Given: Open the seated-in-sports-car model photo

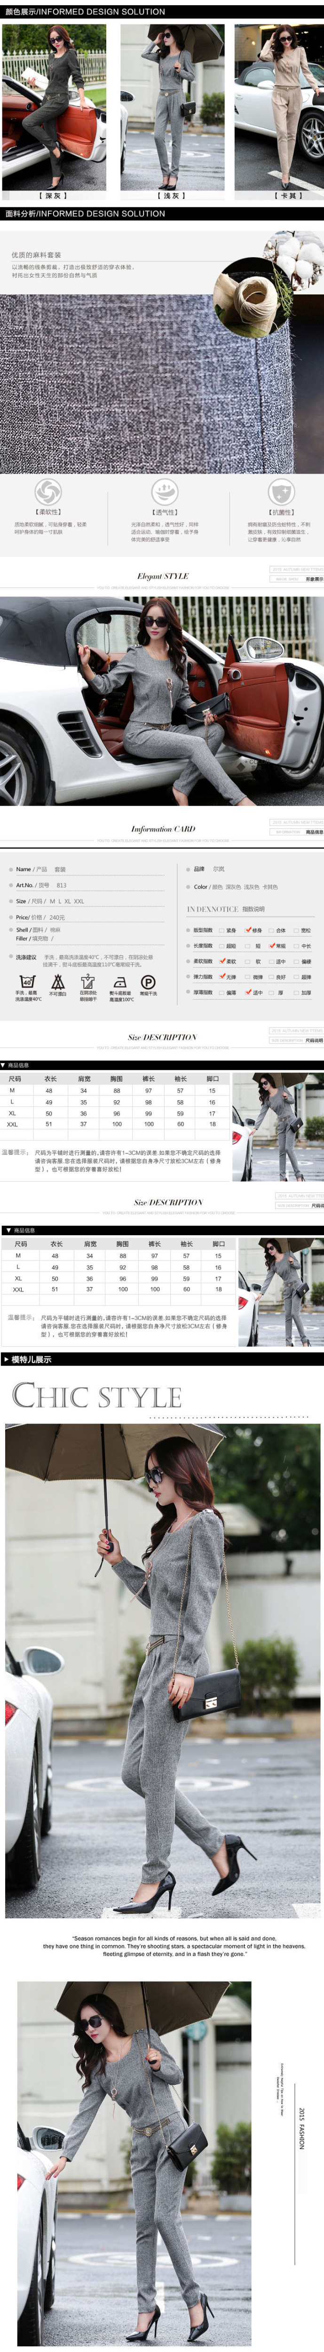Looking at the screenshot, I should pos(162,701).
